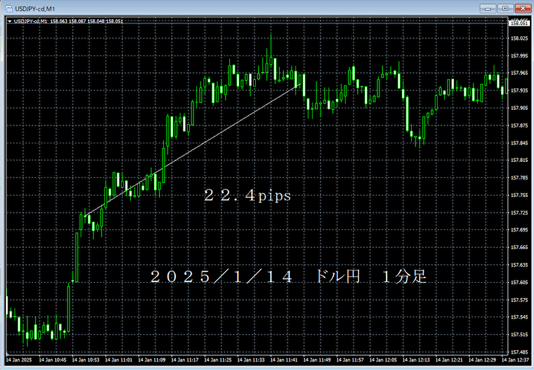The height and width of the screenshot is (370, 534).
Task: Click the 14 Jan 2025 time label
Action: tap(19, 360)
